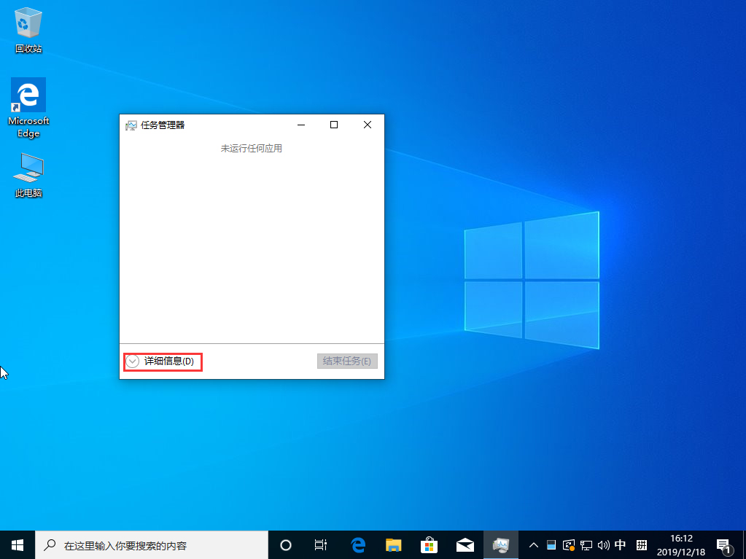Open the volume slider via speaker icon

(x=604, y=544)
